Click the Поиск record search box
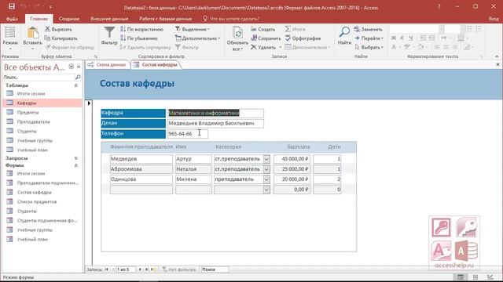This screenshot has width=503, height=282. click(215, 269)
